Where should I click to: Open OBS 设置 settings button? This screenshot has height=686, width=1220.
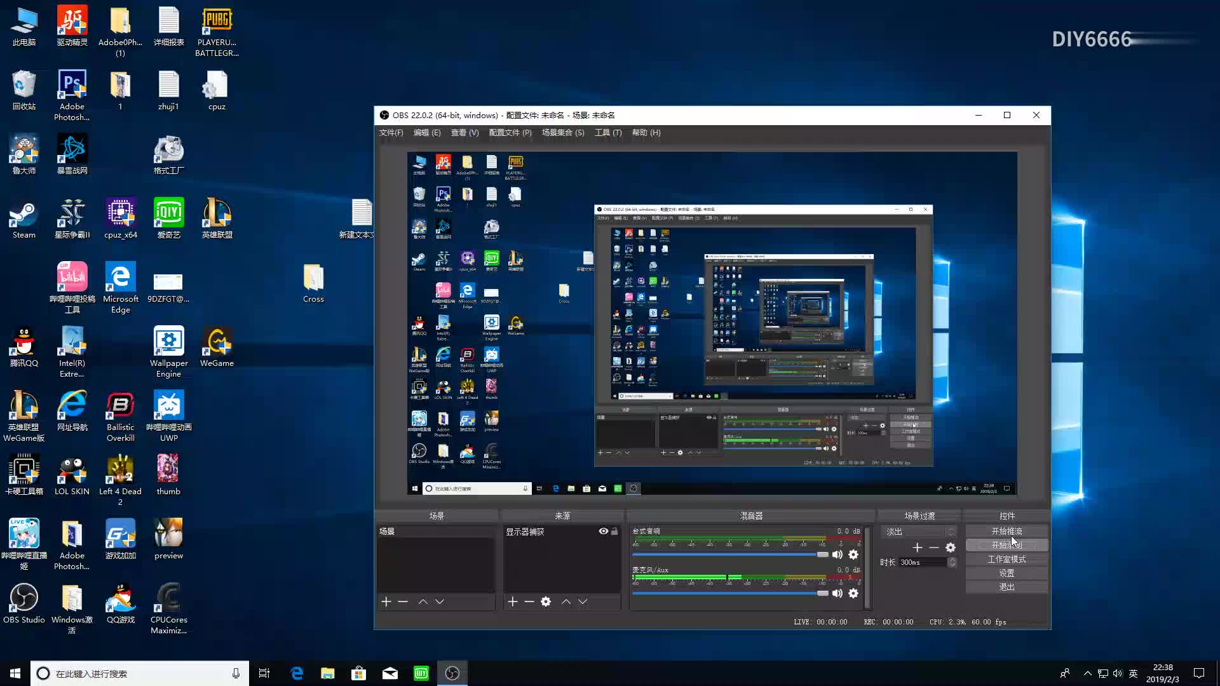[1006, 573]
